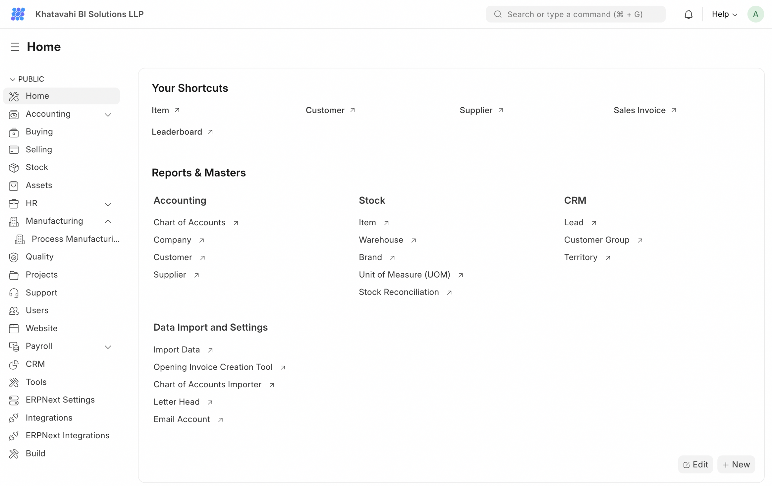The image size is (772, 486).
Task: Click the Stock cube sidebar icon
Action: (x=14, y=167)
